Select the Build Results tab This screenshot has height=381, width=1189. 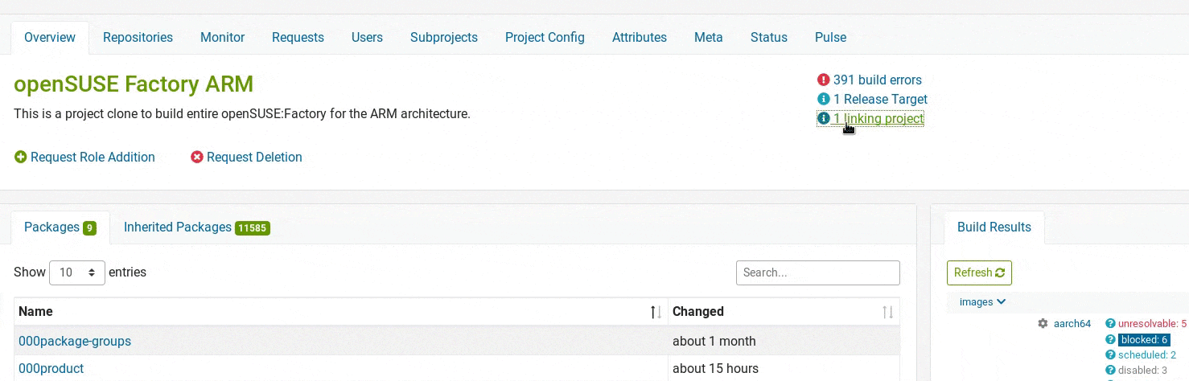click(994, 227)
